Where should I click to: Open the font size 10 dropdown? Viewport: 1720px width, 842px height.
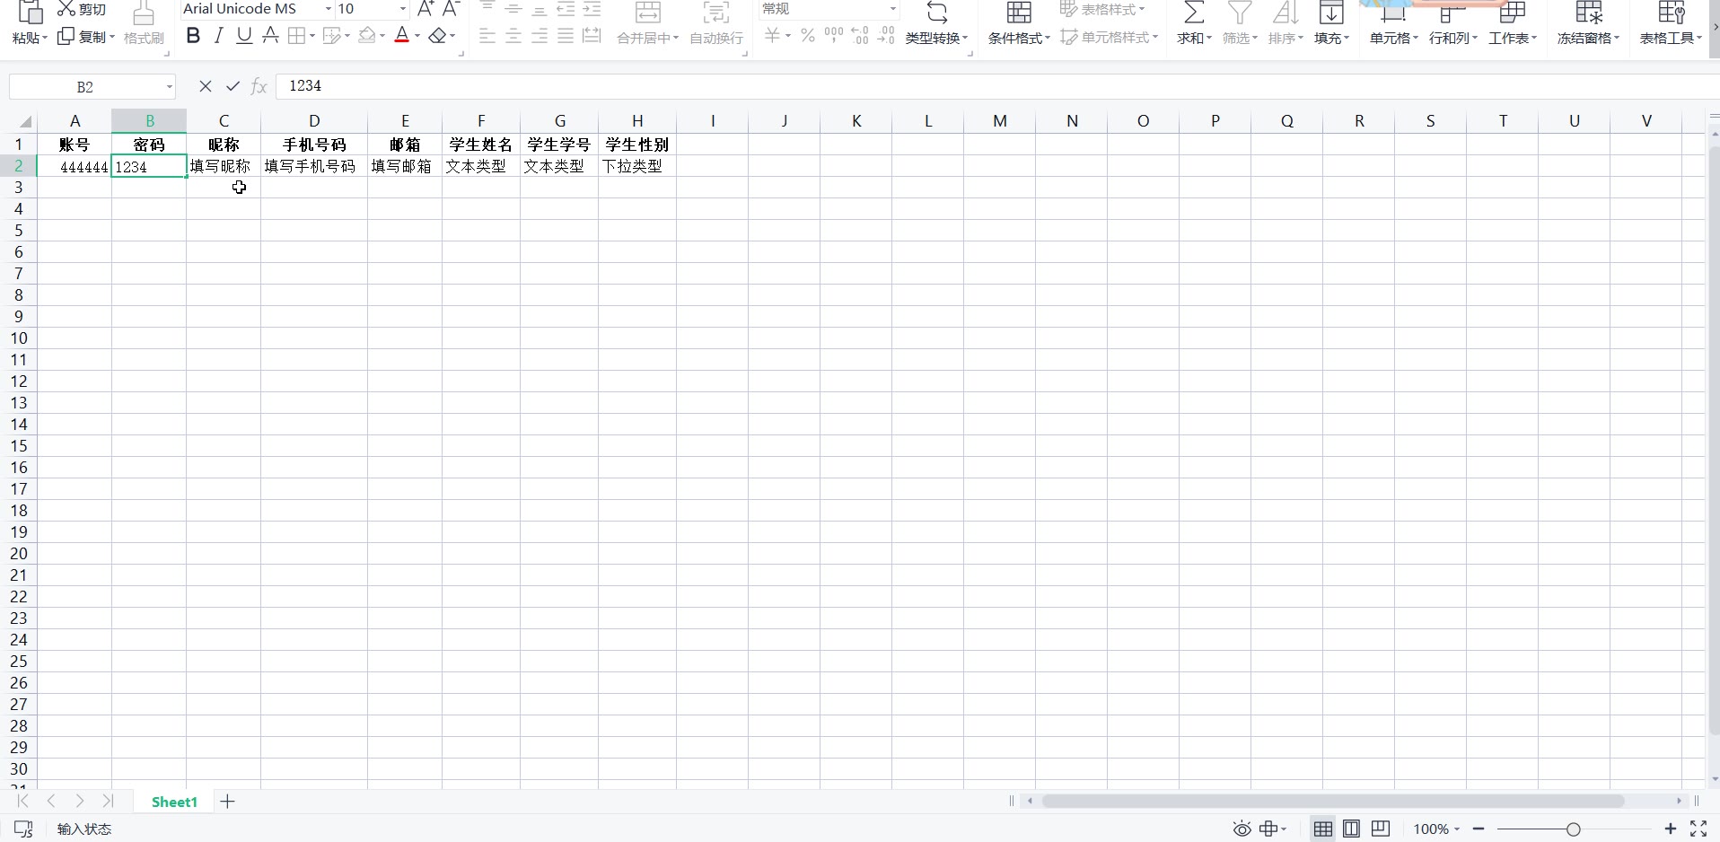coord(402,9)
